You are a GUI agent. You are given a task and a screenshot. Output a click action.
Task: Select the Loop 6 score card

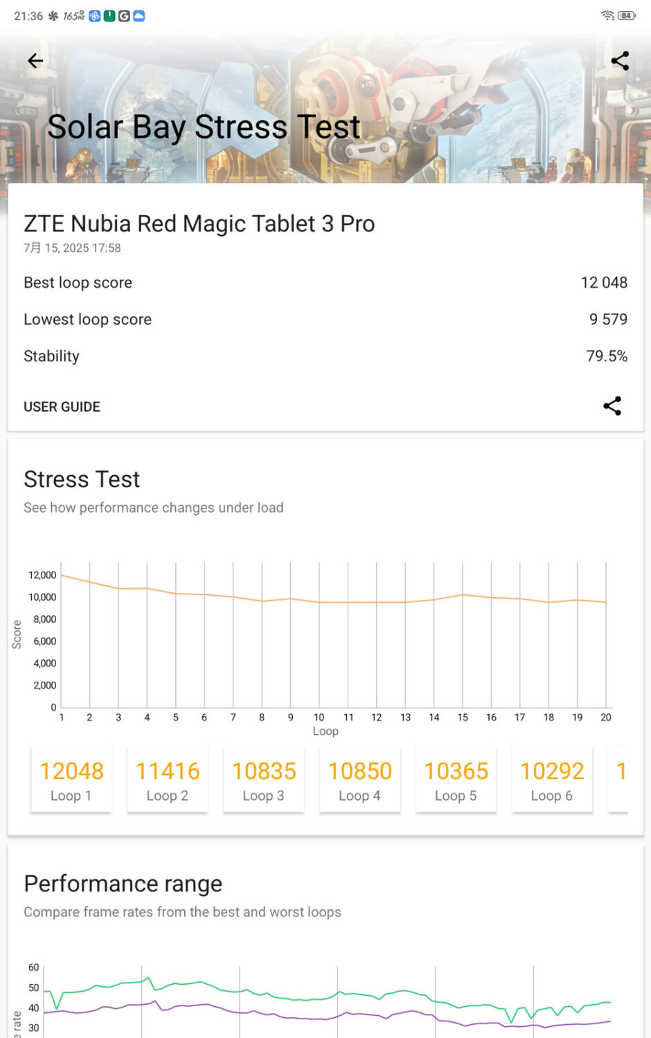coord(553,780)
